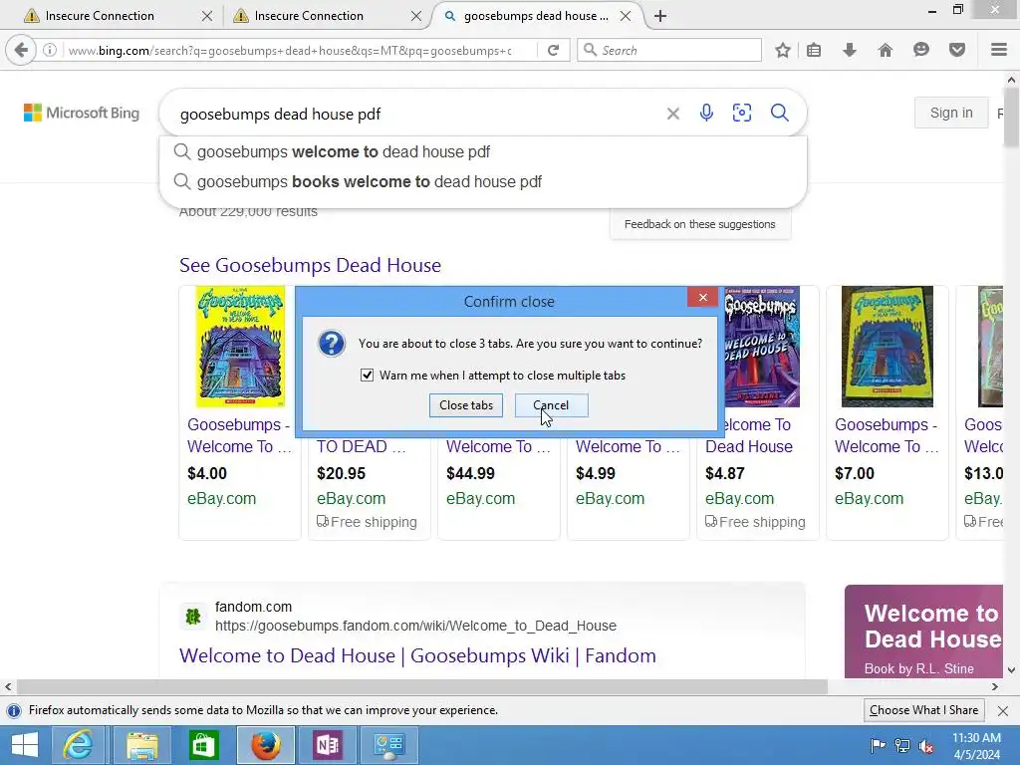
Task: Open the Windows Store taskbar icon
Action: 203,745
